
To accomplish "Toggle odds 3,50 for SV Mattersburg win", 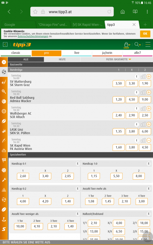I will coord(118,83).
